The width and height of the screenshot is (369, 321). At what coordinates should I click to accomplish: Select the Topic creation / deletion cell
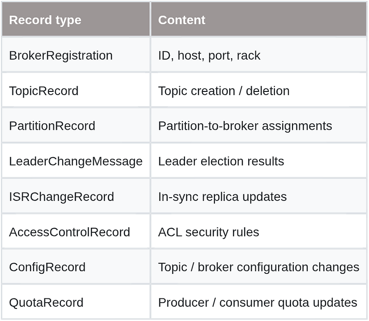coord(259,90)
